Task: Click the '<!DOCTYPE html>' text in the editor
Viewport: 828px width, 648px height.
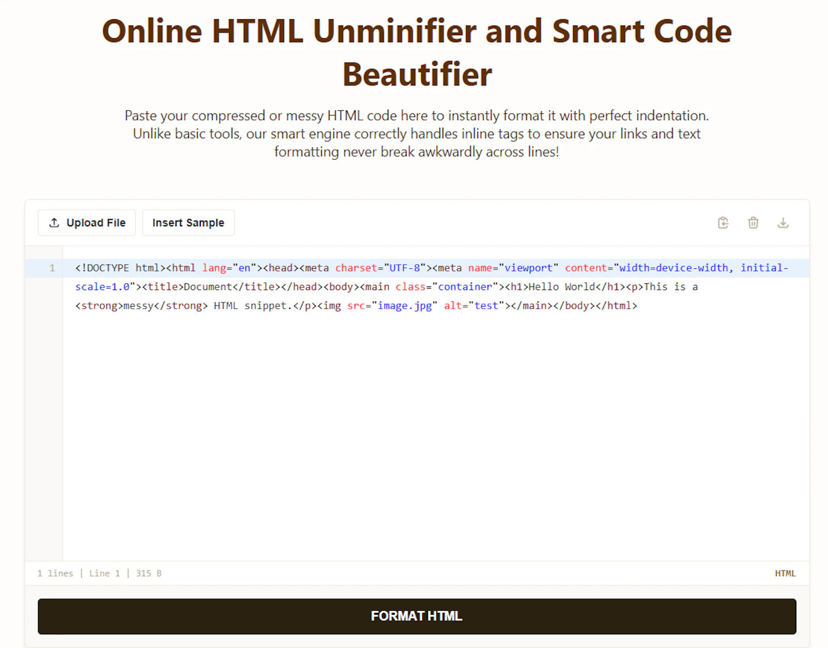Action: point(121,268)
